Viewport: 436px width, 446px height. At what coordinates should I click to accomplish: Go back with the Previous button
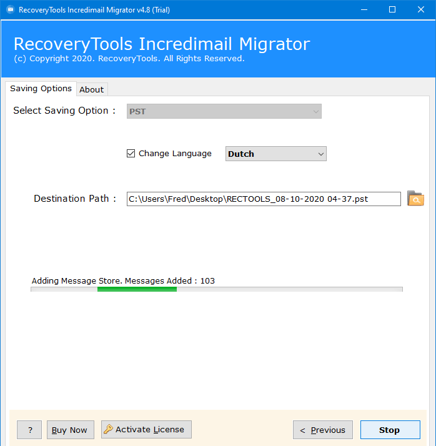(323, 430)
